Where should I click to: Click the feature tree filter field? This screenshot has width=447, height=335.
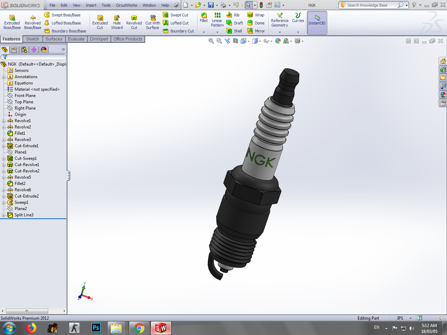(34, 57)
